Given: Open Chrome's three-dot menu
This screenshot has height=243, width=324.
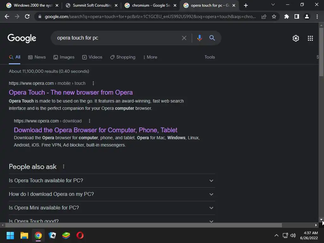Looking at the screenshot, I should click(317, 16).
